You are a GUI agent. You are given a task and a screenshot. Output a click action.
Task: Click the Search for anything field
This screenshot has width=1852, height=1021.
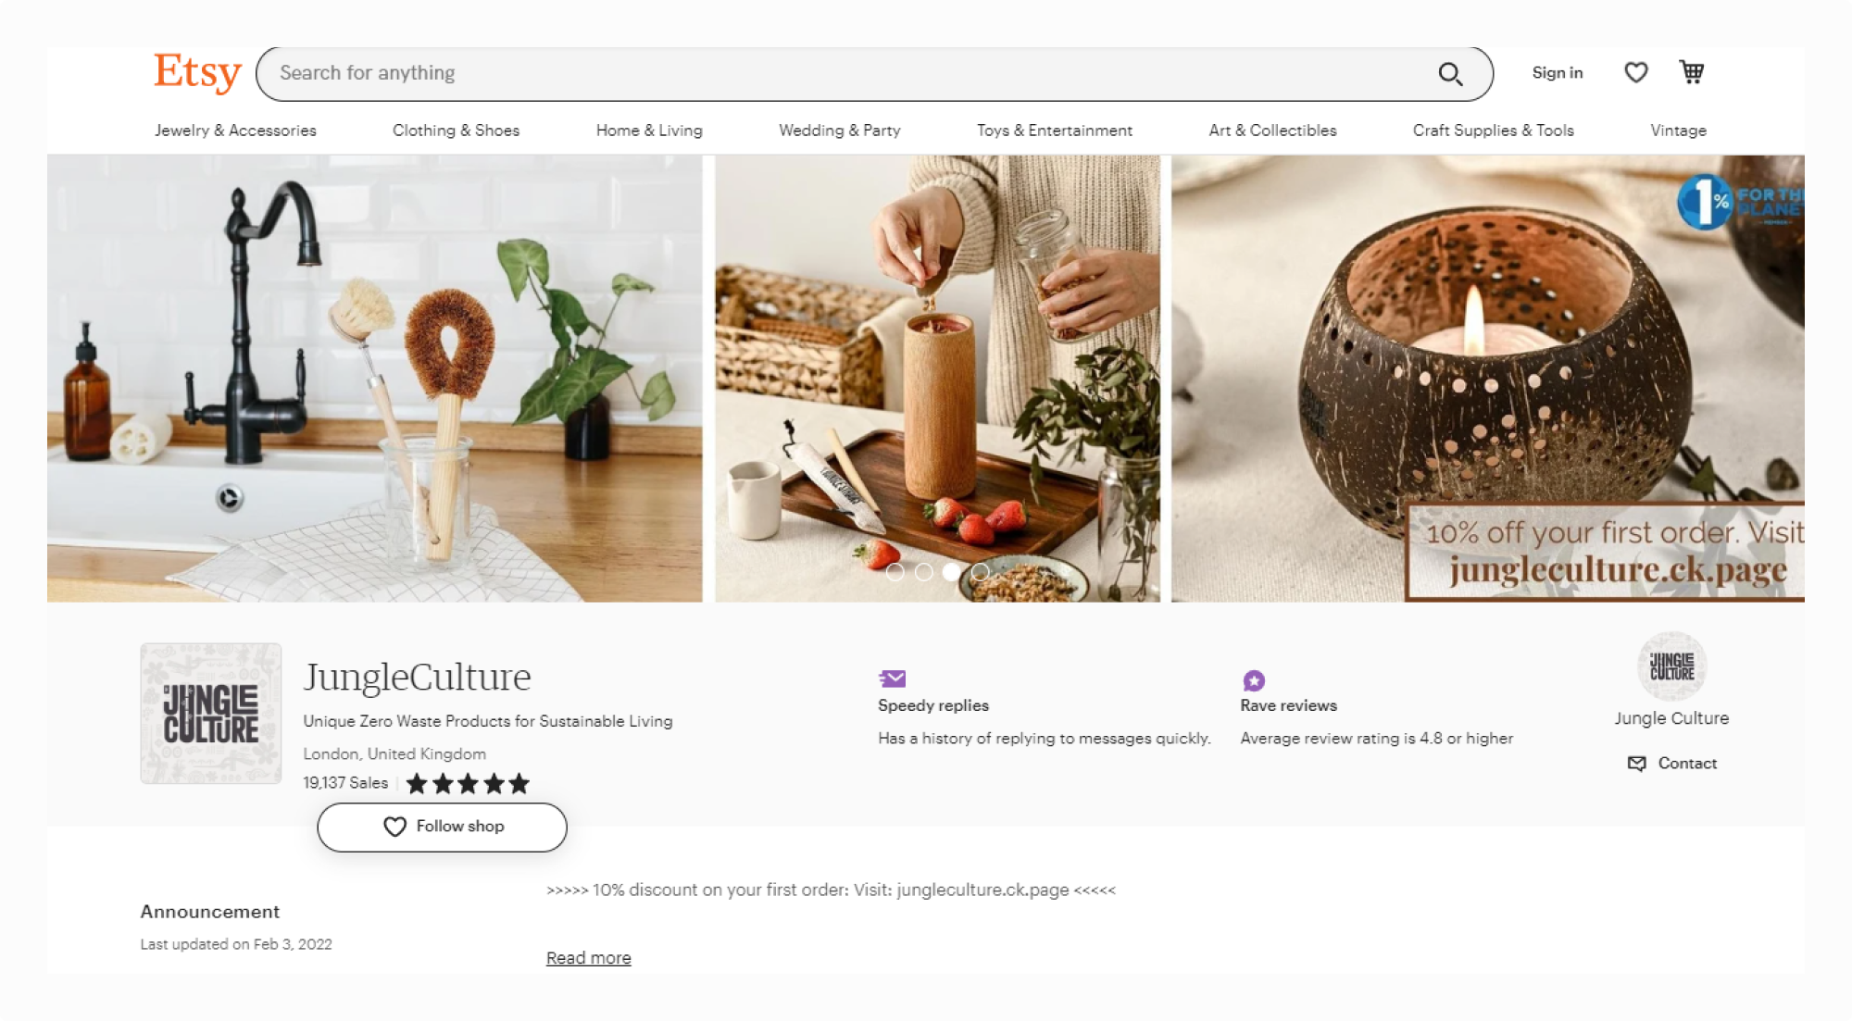(874, 74)
